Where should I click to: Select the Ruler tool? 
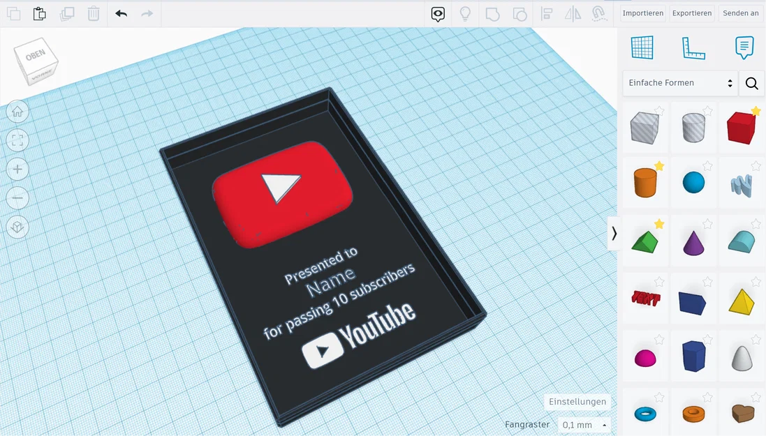pyautogui.click(x=693, y=47)
